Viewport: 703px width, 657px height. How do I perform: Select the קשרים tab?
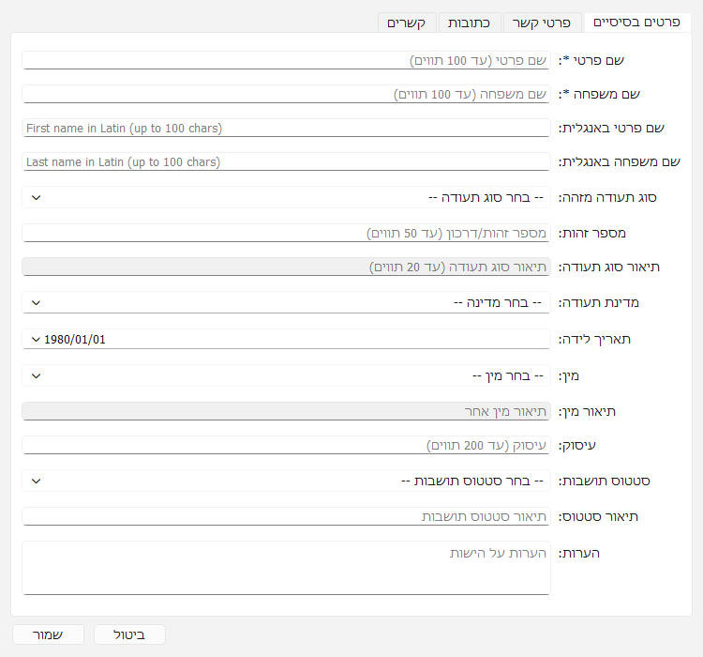pos(407,23)
